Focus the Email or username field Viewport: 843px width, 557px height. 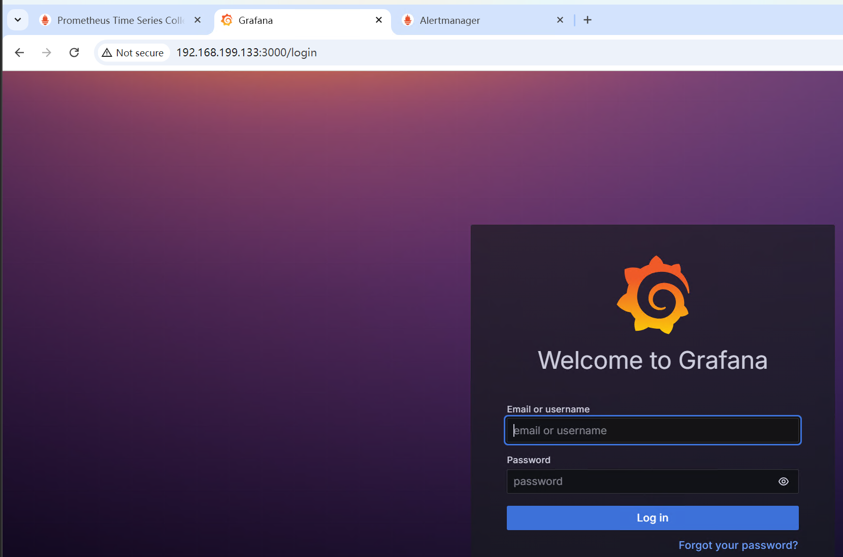(x=653, y=431)
